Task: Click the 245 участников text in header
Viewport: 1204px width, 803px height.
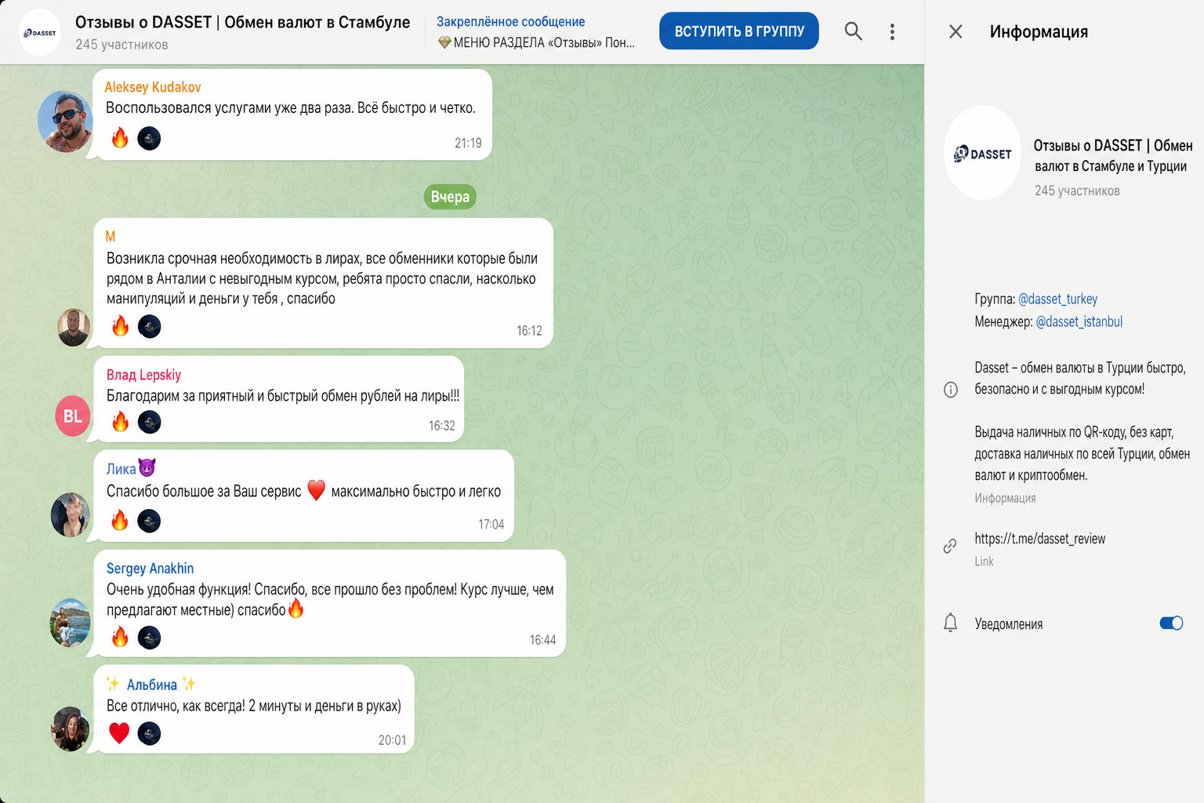Action: pos(121,45)
